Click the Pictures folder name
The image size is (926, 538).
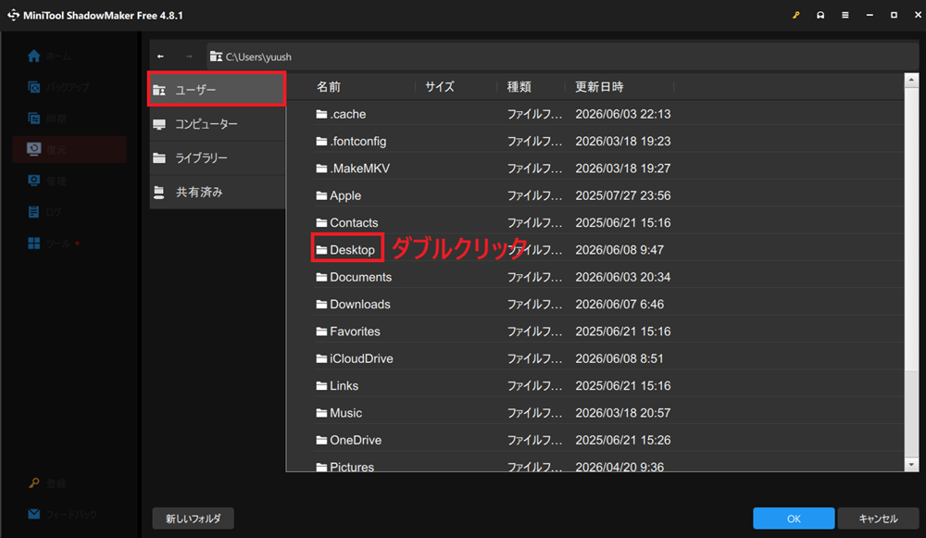[x=352, y=467]
